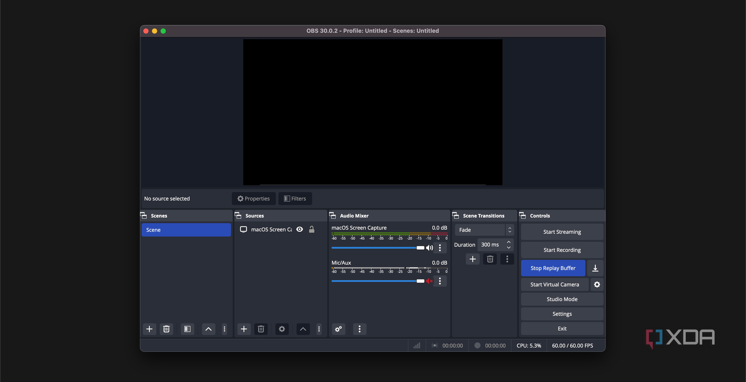Image resolution: width=746 pixels, height=382 pixels.
Task: Click Audio Mixer dock float icon
Action: click(333, 215)
